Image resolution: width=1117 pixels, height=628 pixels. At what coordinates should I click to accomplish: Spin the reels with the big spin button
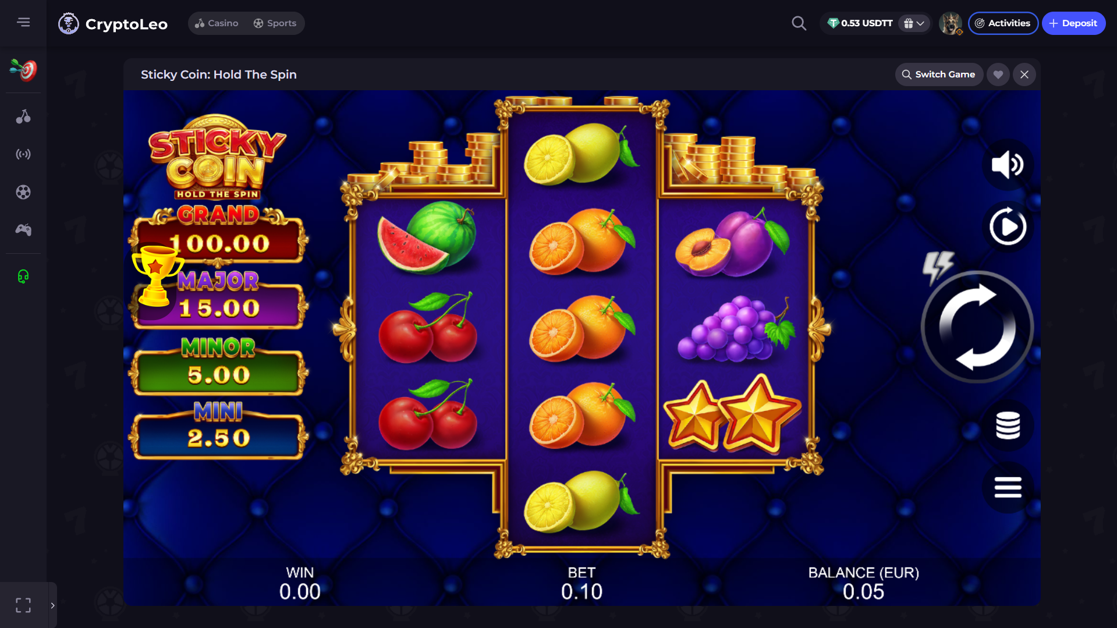(977, 327)
